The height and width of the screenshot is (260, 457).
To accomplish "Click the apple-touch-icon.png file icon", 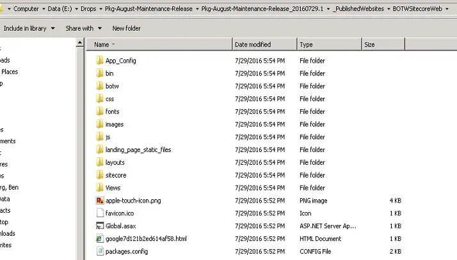I will tap(100, 201).
